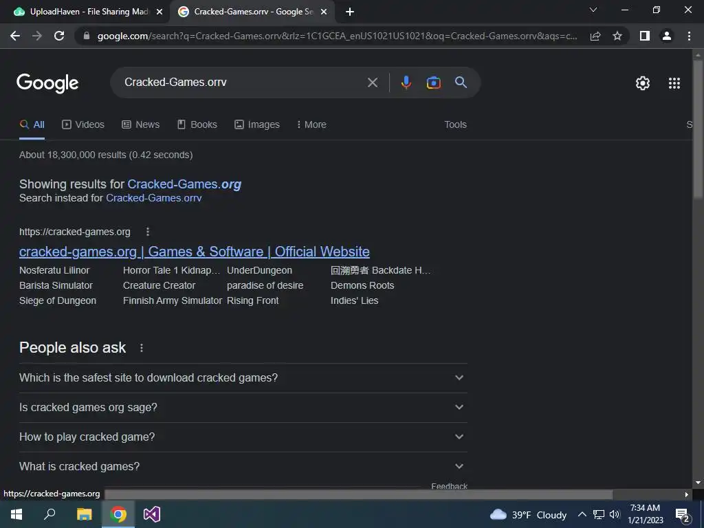The image size is (704, 528).
Task: Open the cracked-games.org Official Website result
Action: click(x=195, y=252)
